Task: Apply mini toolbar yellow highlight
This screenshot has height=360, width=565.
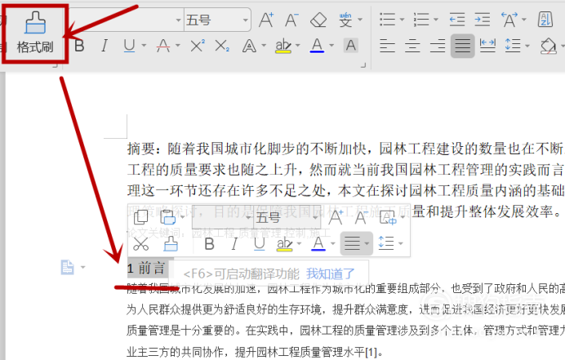Action: tap(284, 244)
